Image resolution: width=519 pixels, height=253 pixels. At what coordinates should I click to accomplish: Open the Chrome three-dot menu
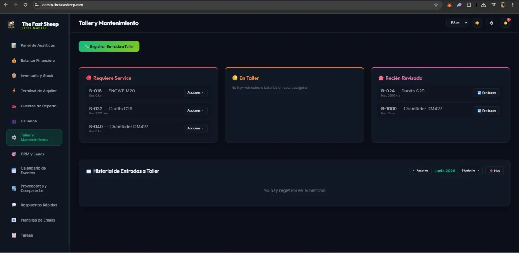coord(512,5)
